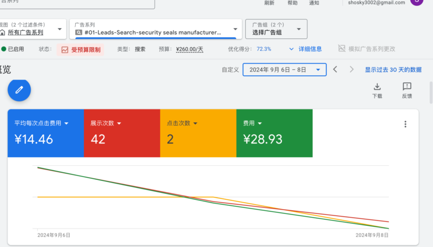Image resolution: width=433 pixels, height=247 pixels.
Task: Click the blue pencil edit button
Action: [x=19, y=90]
